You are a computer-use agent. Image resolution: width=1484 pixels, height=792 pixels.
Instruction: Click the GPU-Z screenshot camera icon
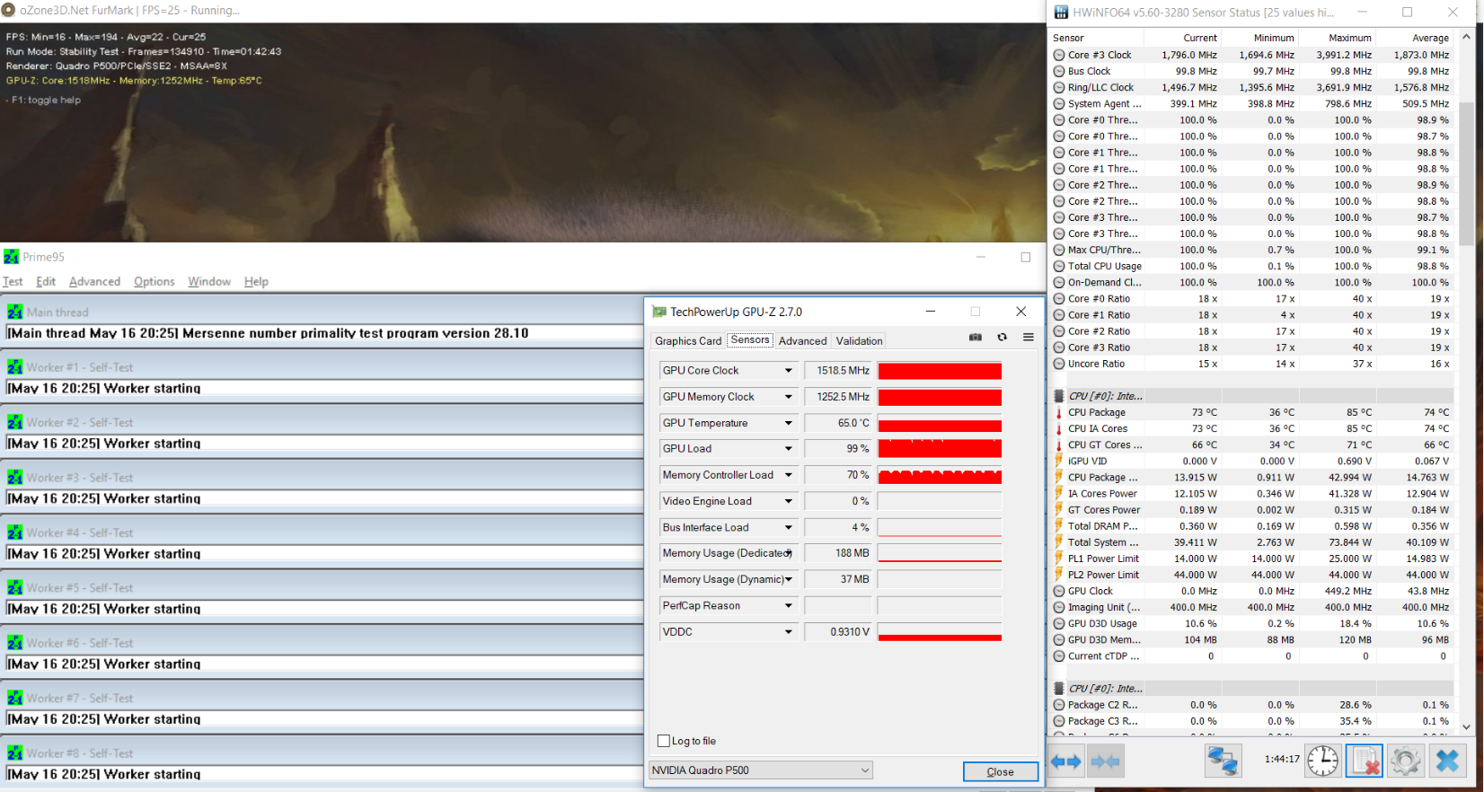[975, 338]
